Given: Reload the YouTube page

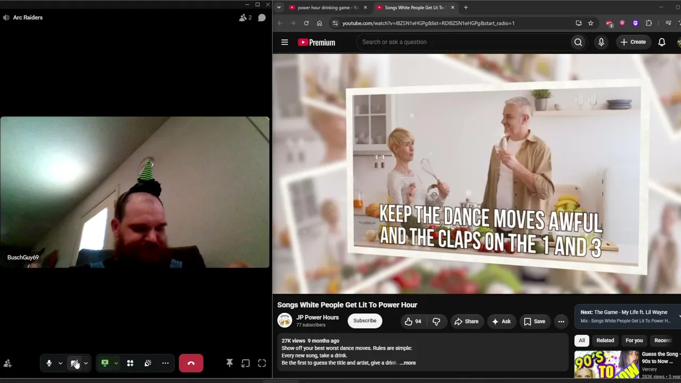Looking at the screenshot, I should (x=306, y=23).
